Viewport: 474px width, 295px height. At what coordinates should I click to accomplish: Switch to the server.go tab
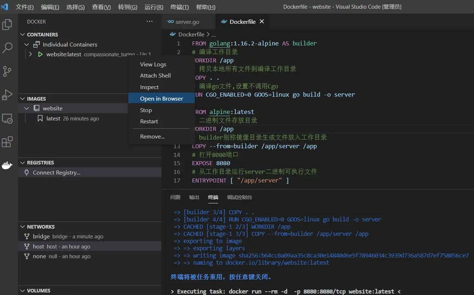[x=188, y=21]
